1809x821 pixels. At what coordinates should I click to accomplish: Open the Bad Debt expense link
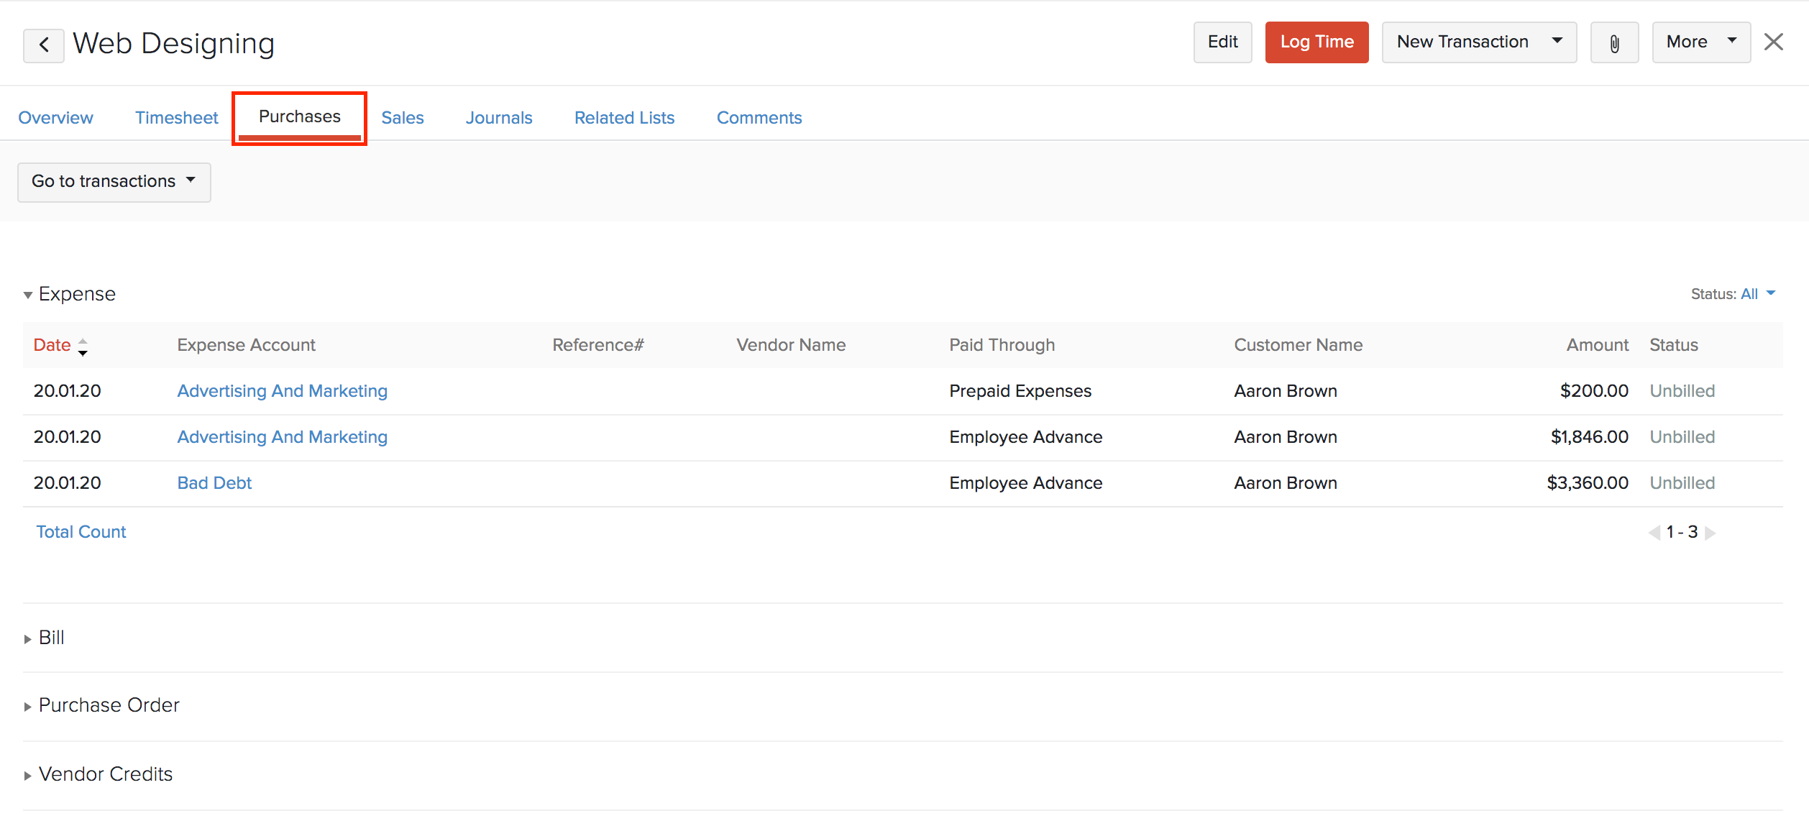214,483
